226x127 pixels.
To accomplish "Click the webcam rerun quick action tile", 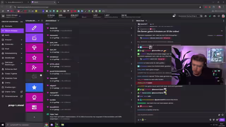I will point(34,97).
